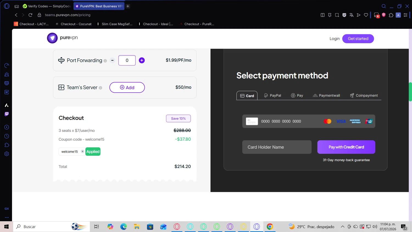
Task: Click the search tabs magnifier icon
Action: point(384,6)
